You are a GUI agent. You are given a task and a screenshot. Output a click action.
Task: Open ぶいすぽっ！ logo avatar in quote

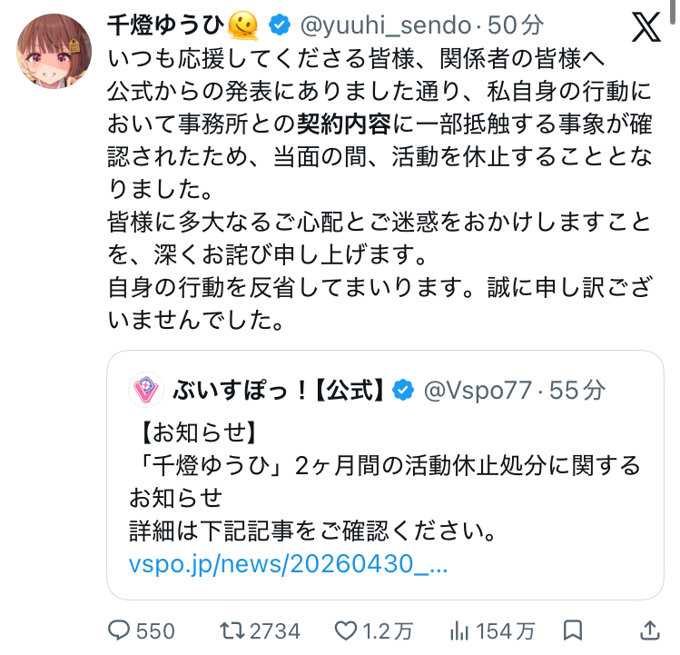pos(145,390)
